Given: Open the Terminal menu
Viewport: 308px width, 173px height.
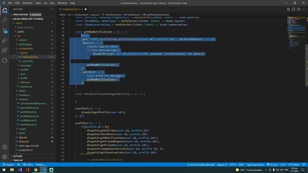Looking at the screenshot, I should pos(62,3).
